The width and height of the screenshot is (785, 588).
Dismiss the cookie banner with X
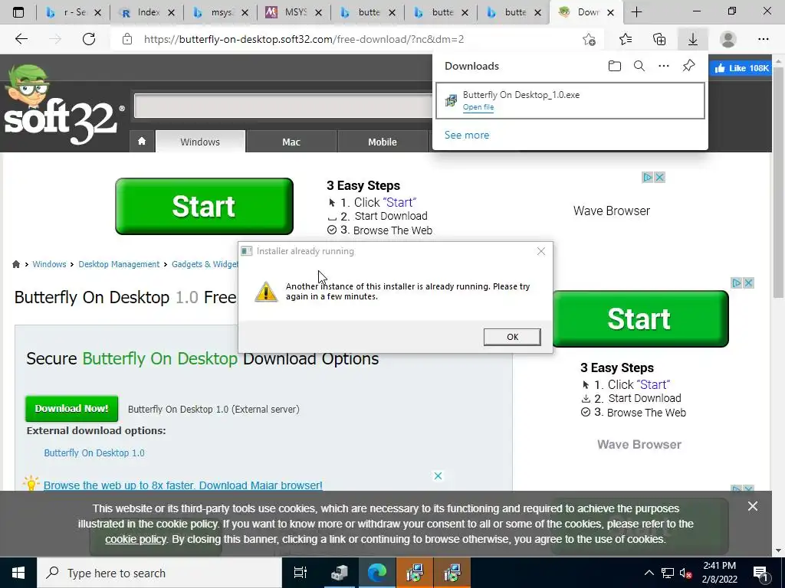coord(753,507)
